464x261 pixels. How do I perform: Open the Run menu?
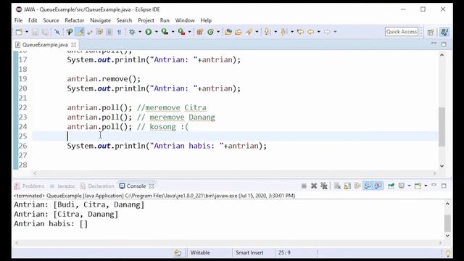165,20
